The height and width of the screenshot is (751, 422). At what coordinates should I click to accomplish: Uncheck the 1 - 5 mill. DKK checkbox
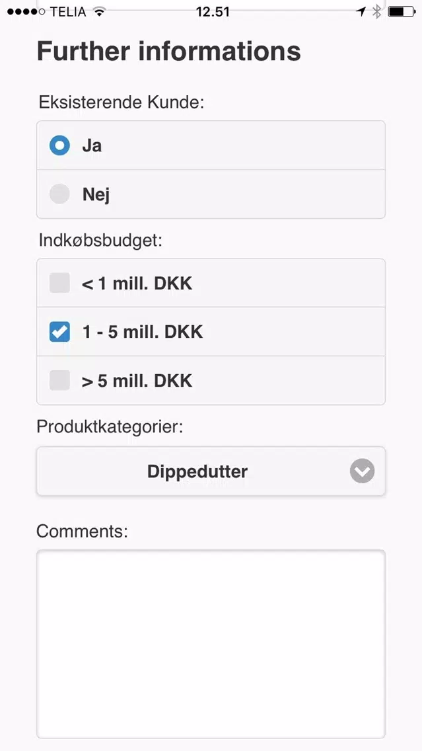(59, 332)
